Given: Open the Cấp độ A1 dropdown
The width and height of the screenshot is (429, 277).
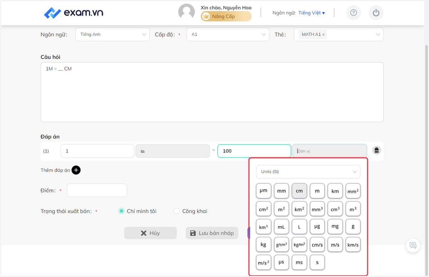Looking at the screenshot, I should [228, 35].
